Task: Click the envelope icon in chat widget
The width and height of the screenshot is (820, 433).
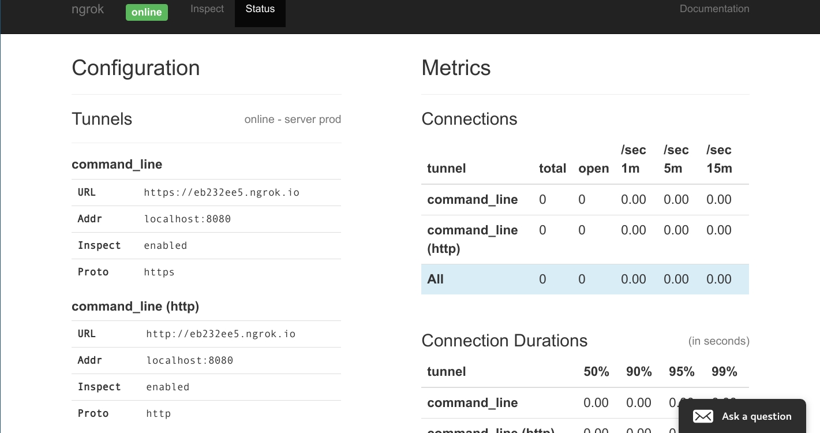Action: coord(703,416)
